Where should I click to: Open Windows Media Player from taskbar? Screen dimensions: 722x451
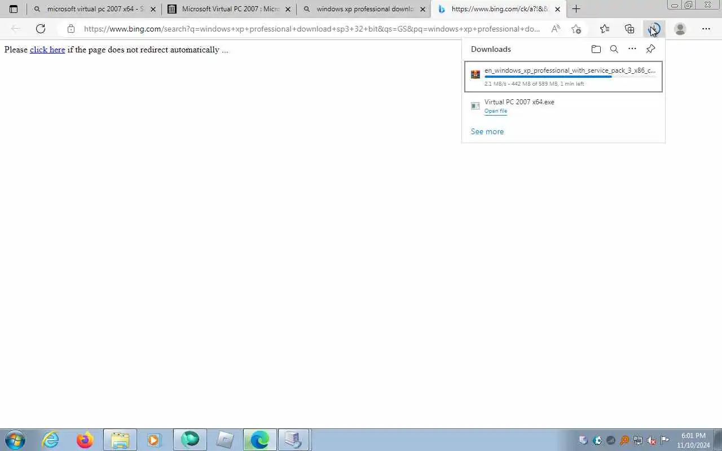point(155,440)
